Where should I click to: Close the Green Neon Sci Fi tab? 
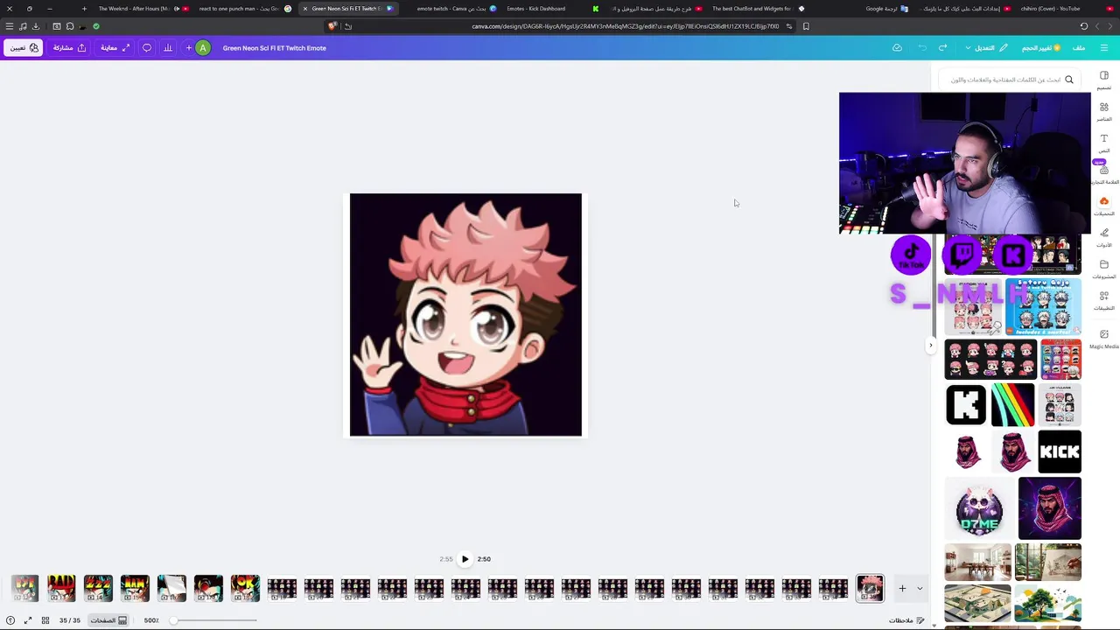305,9
